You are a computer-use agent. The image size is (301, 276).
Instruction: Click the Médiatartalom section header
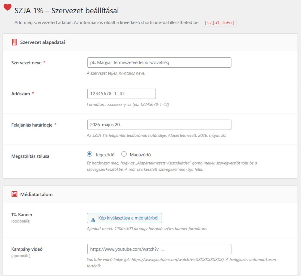pos(36,195)
